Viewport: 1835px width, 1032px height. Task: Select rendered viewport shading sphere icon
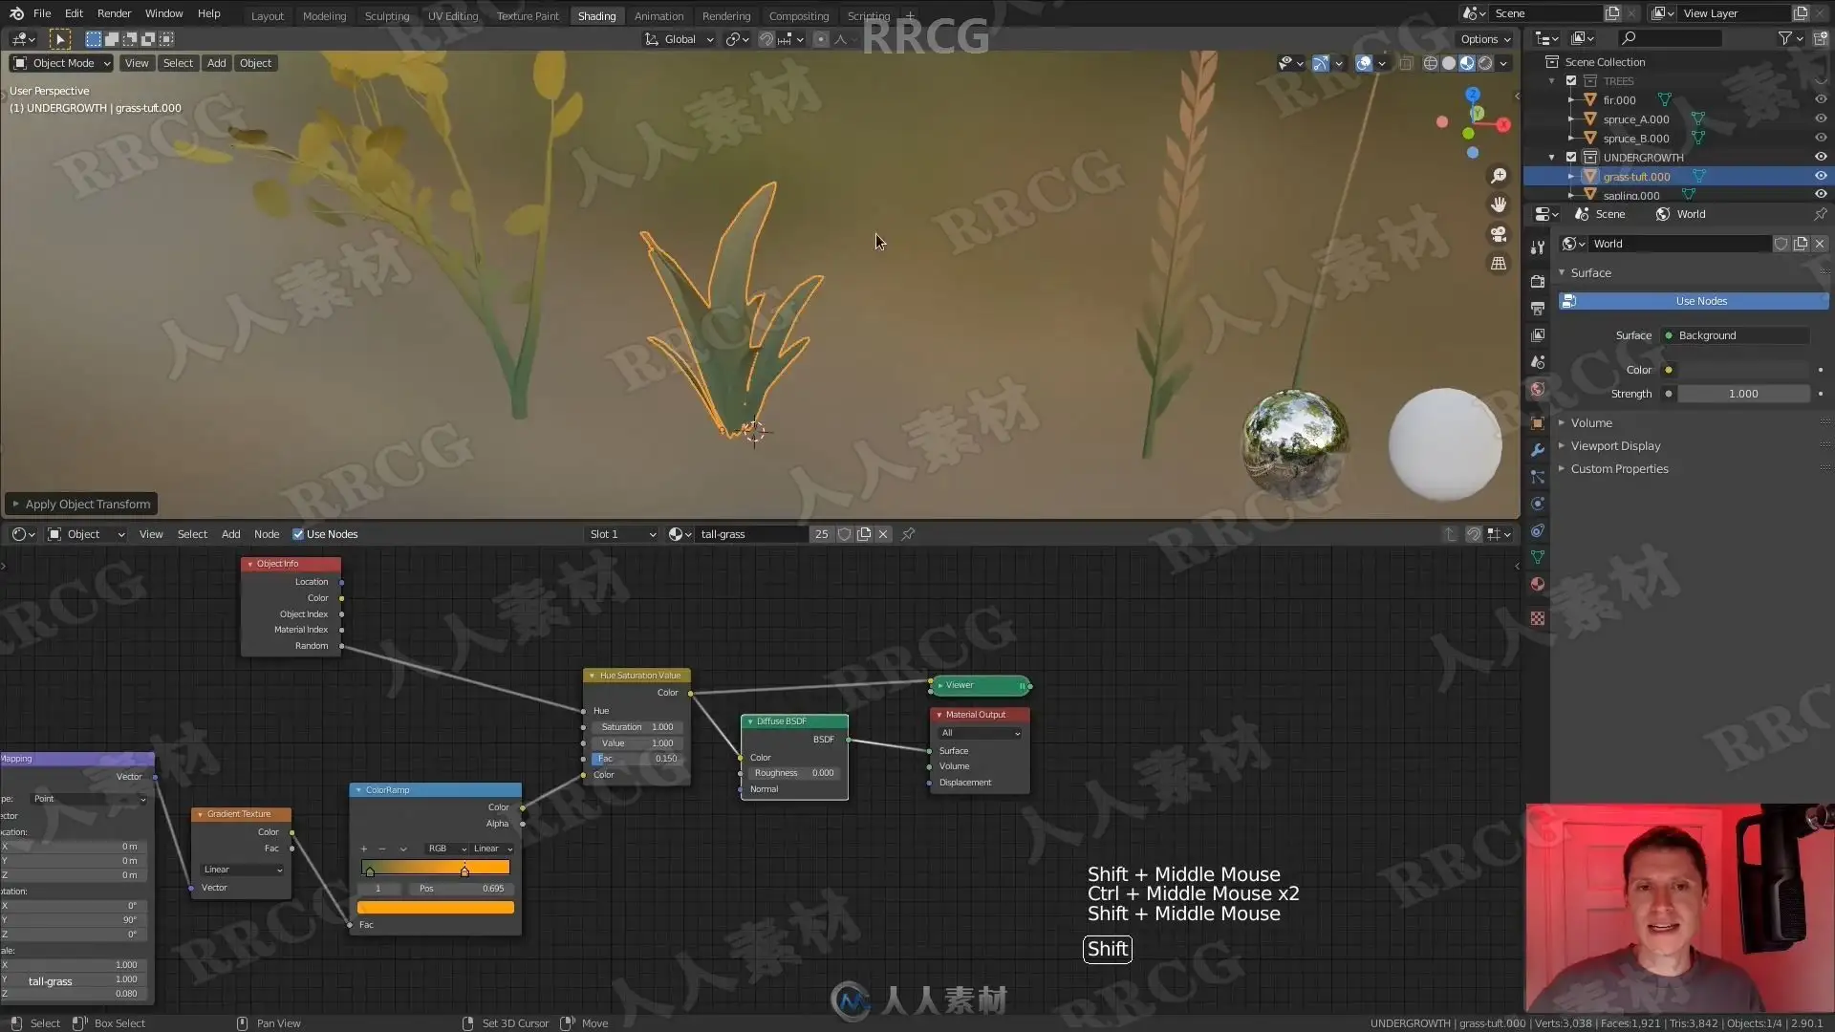coord(1485,63)
